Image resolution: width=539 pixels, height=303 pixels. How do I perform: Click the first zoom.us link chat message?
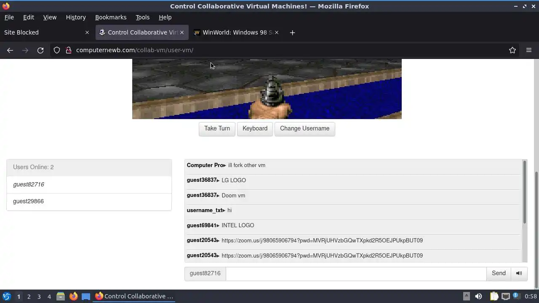point(322,240)
